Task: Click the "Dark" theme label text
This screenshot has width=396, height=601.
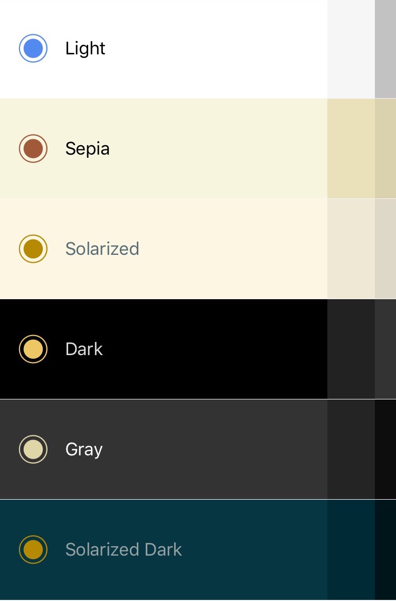Action: [x=84, y=349]
